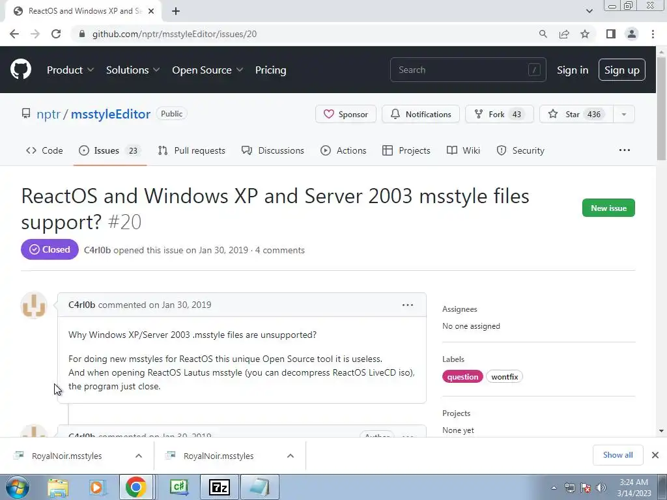Star the repository with Star 436 button
The width and height of the screenshot is (667, 500).
click(576, 114)
